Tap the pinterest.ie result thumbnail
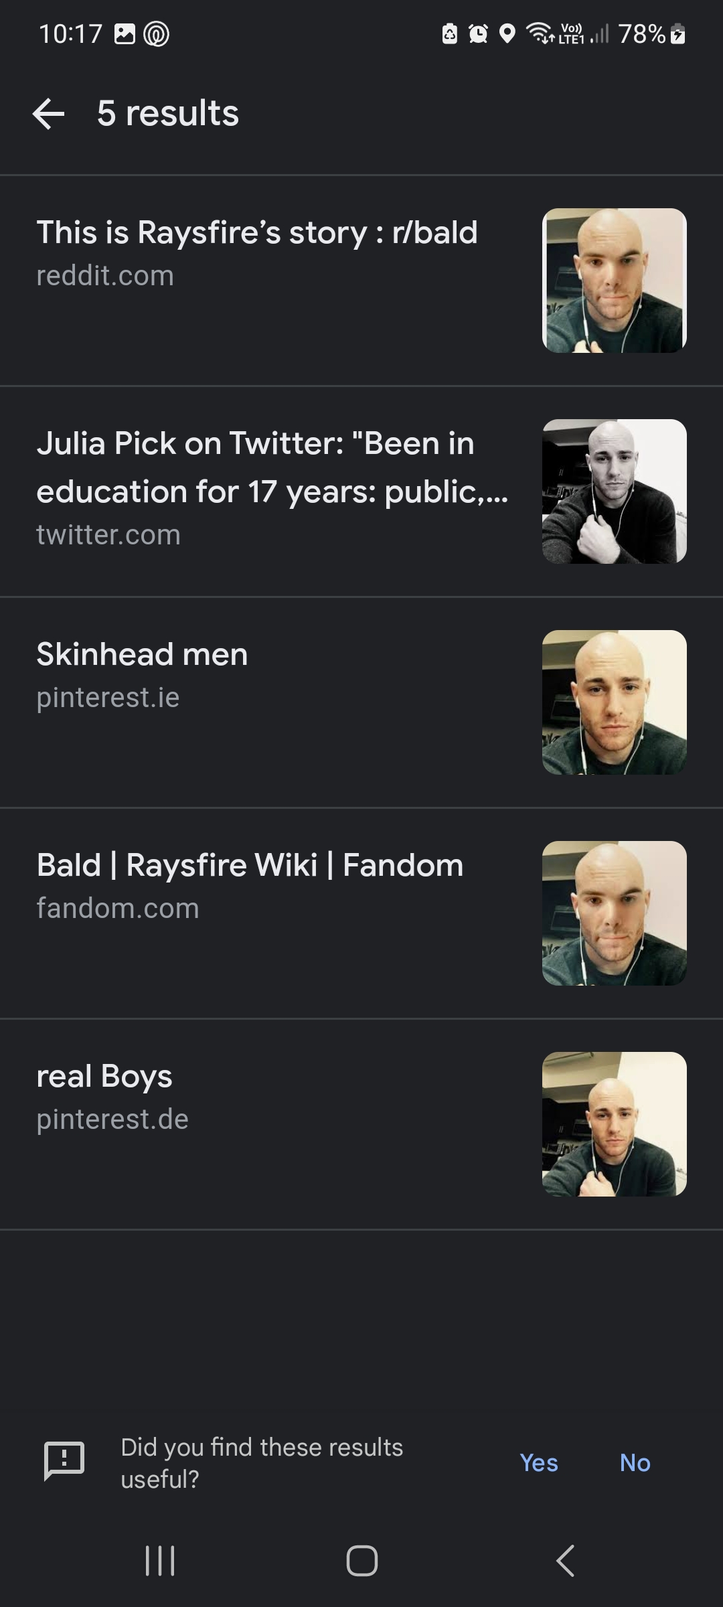The height and width of the screenshot is (1607, 723). click(615, 702)
